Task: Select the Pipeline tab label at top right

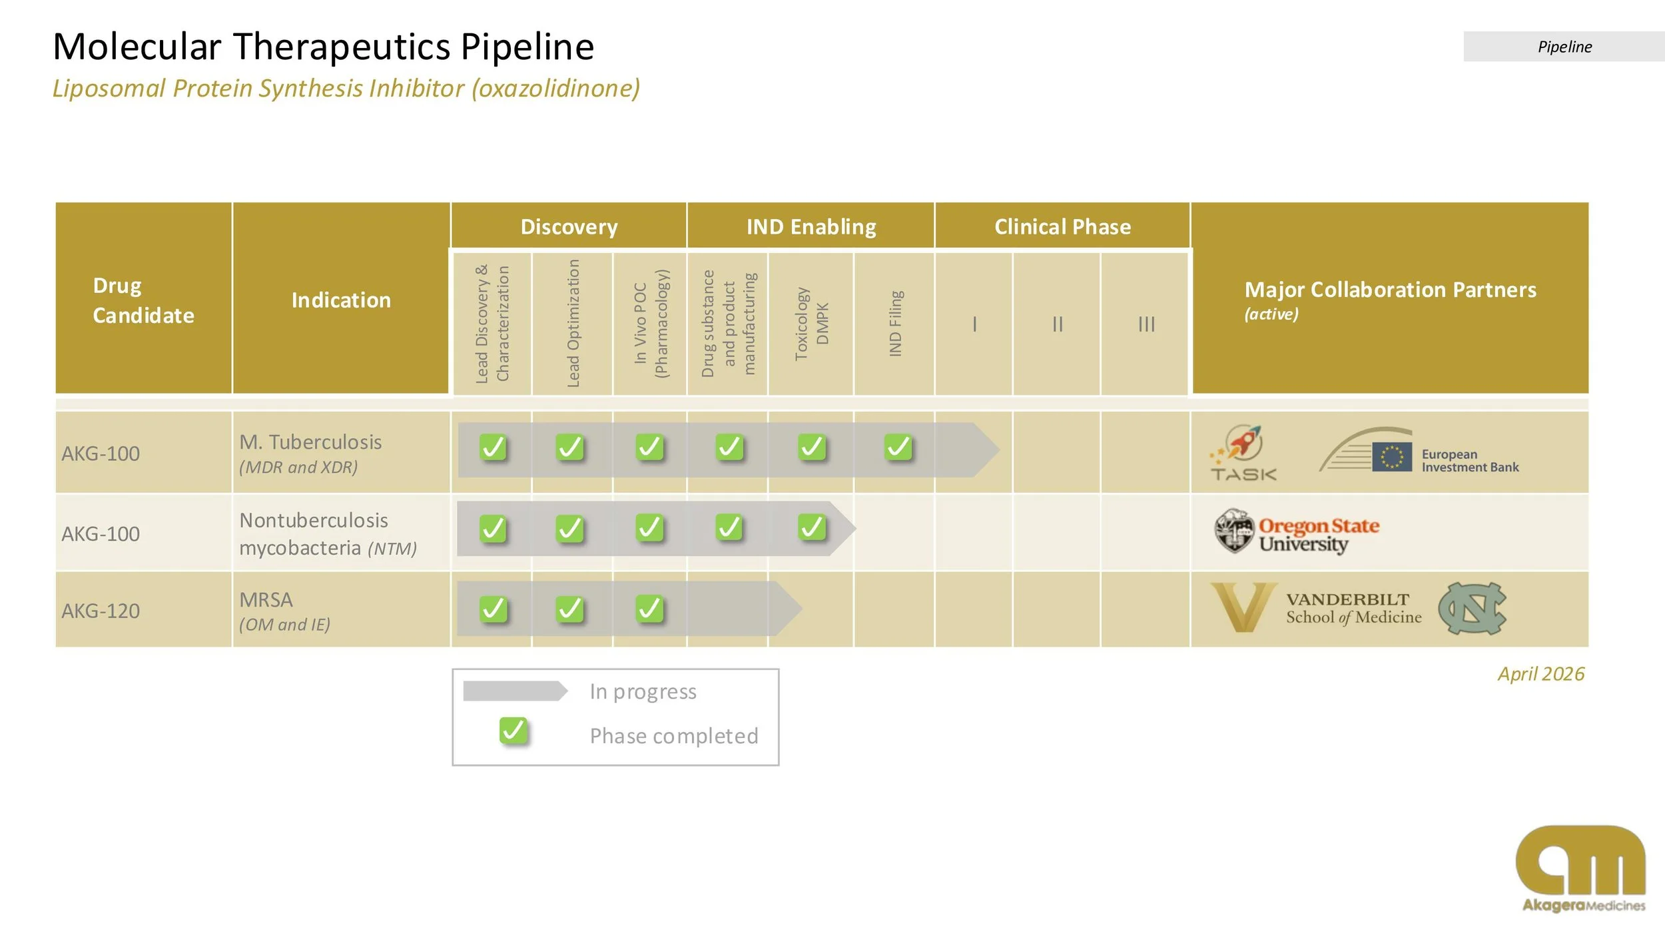Action: pyautogui.click(x=1564, y=47)
